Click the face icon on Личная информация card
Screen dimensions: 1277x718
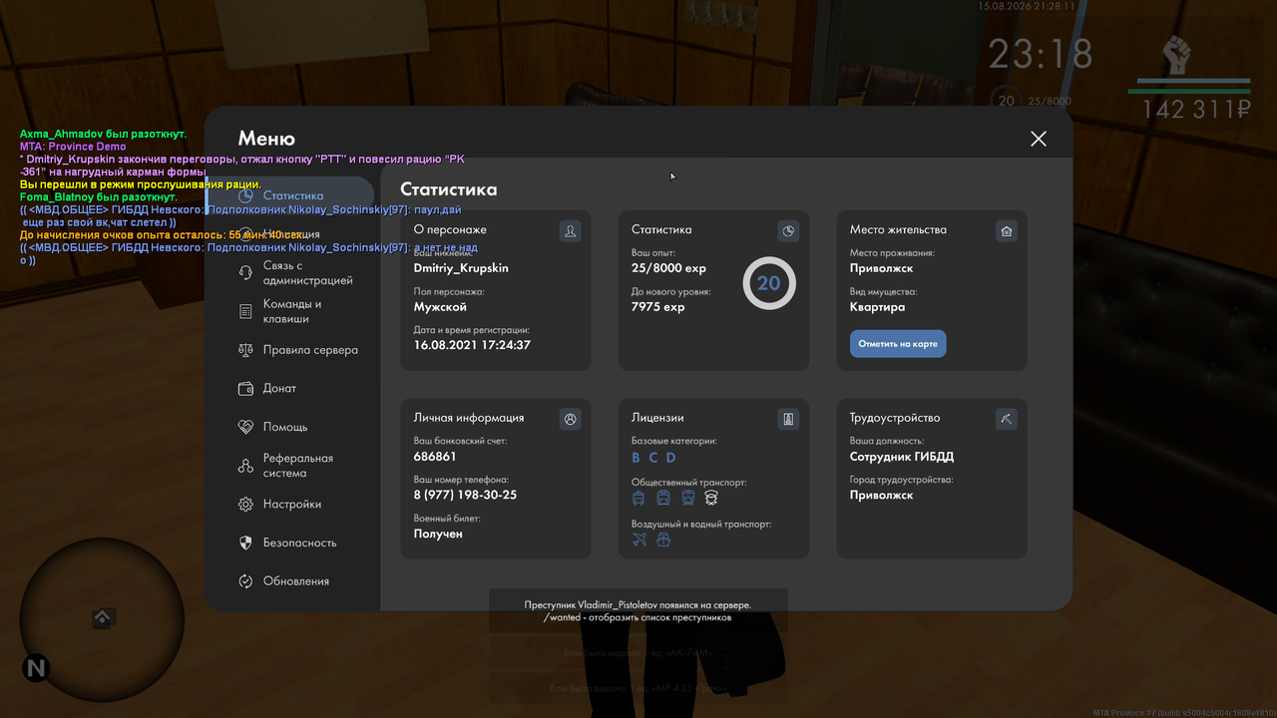pyautogui.click(x=570, y=420)
